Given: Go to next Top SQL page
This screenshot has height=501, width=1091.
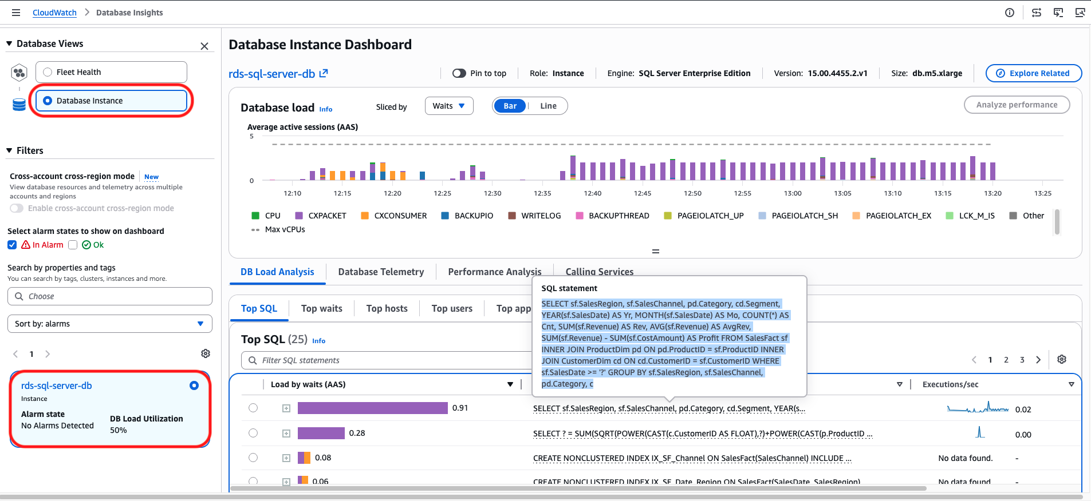Looking at the screenshot, I should (1038, 360).
